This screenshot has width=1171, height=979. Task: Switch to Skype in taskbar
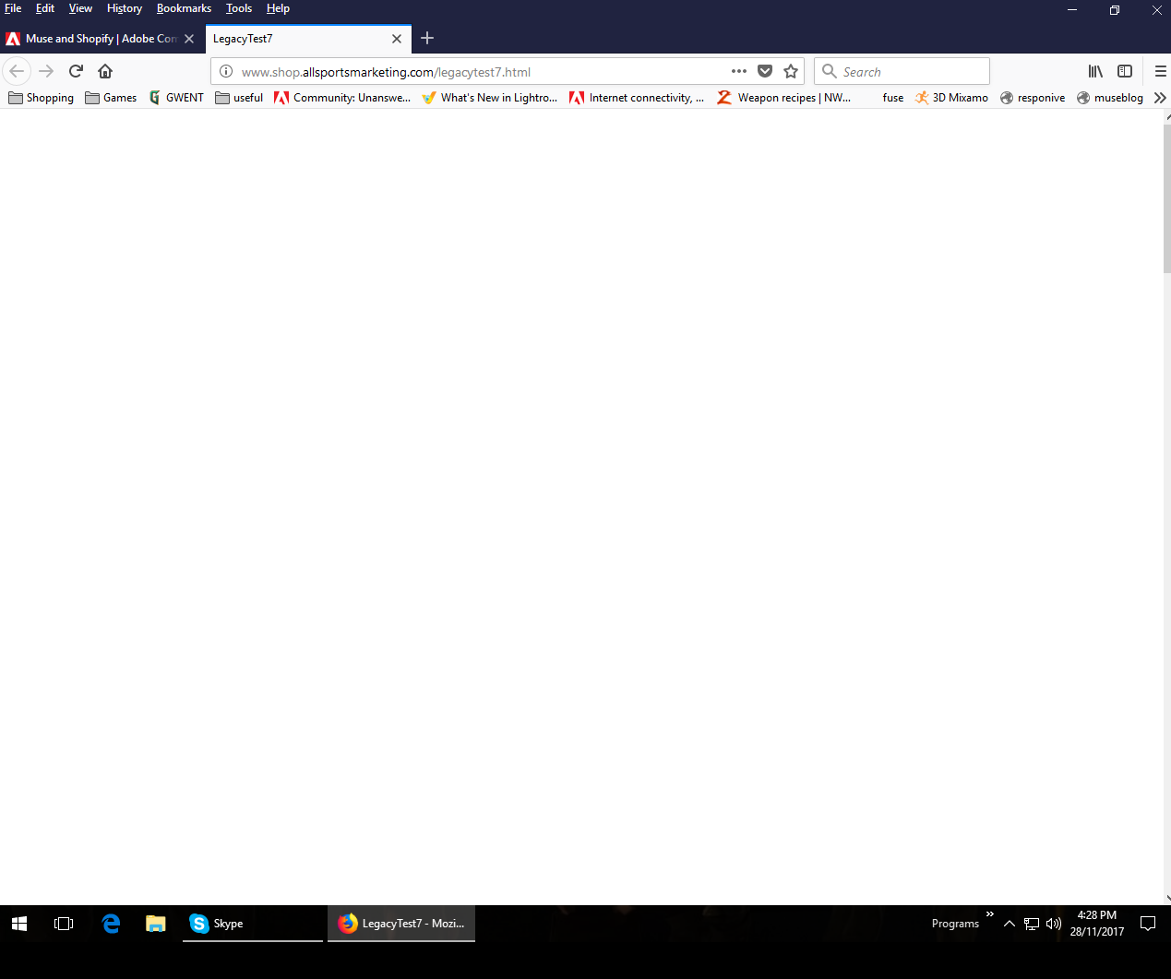pyautogui.click(x=253, y=924)
